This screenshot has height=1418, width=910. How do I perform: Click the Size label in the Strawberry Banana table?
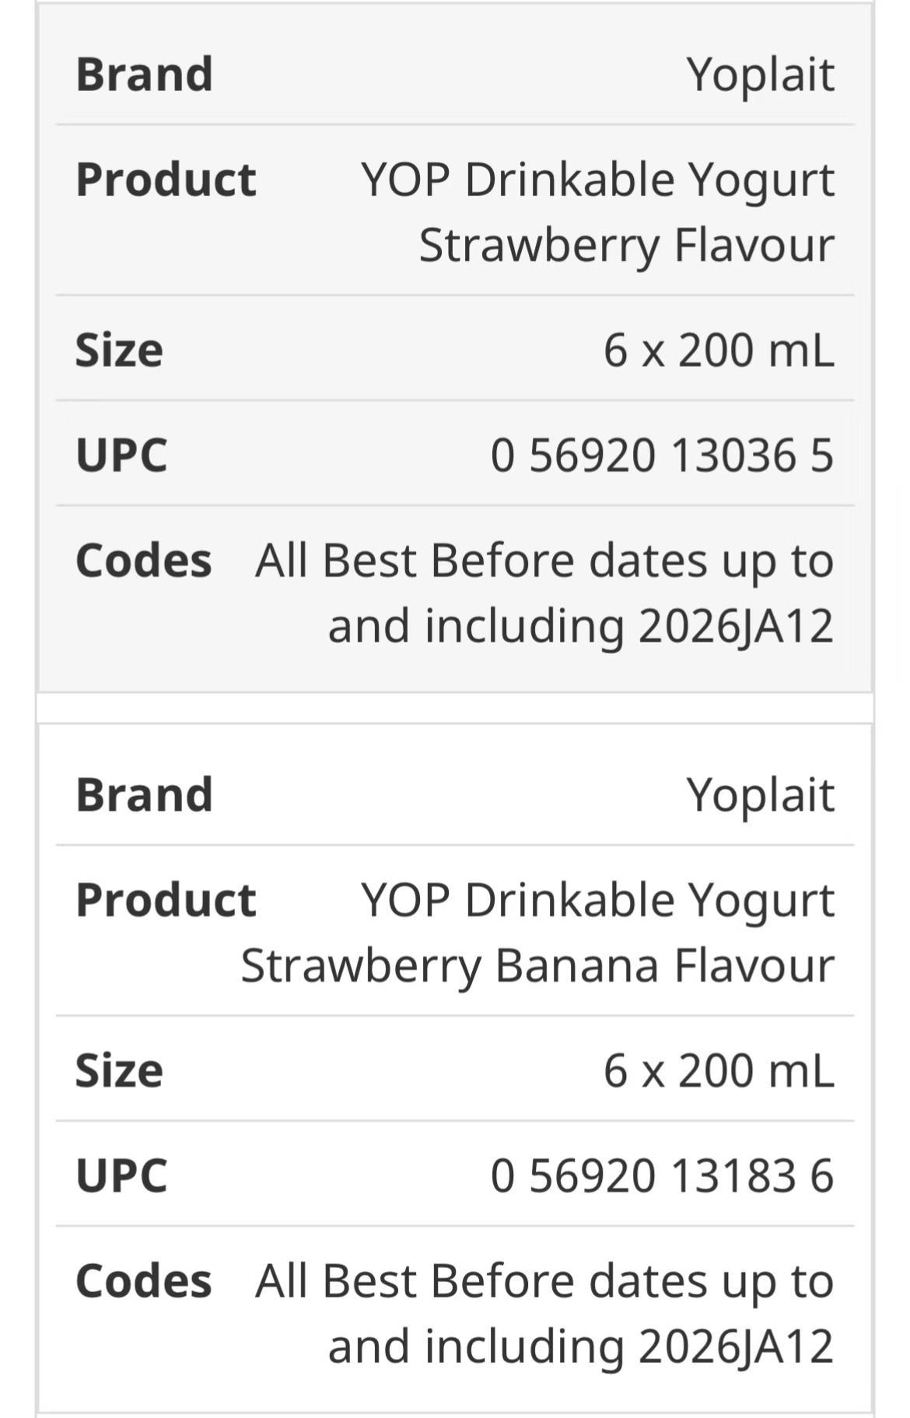tap(119, 1070)
